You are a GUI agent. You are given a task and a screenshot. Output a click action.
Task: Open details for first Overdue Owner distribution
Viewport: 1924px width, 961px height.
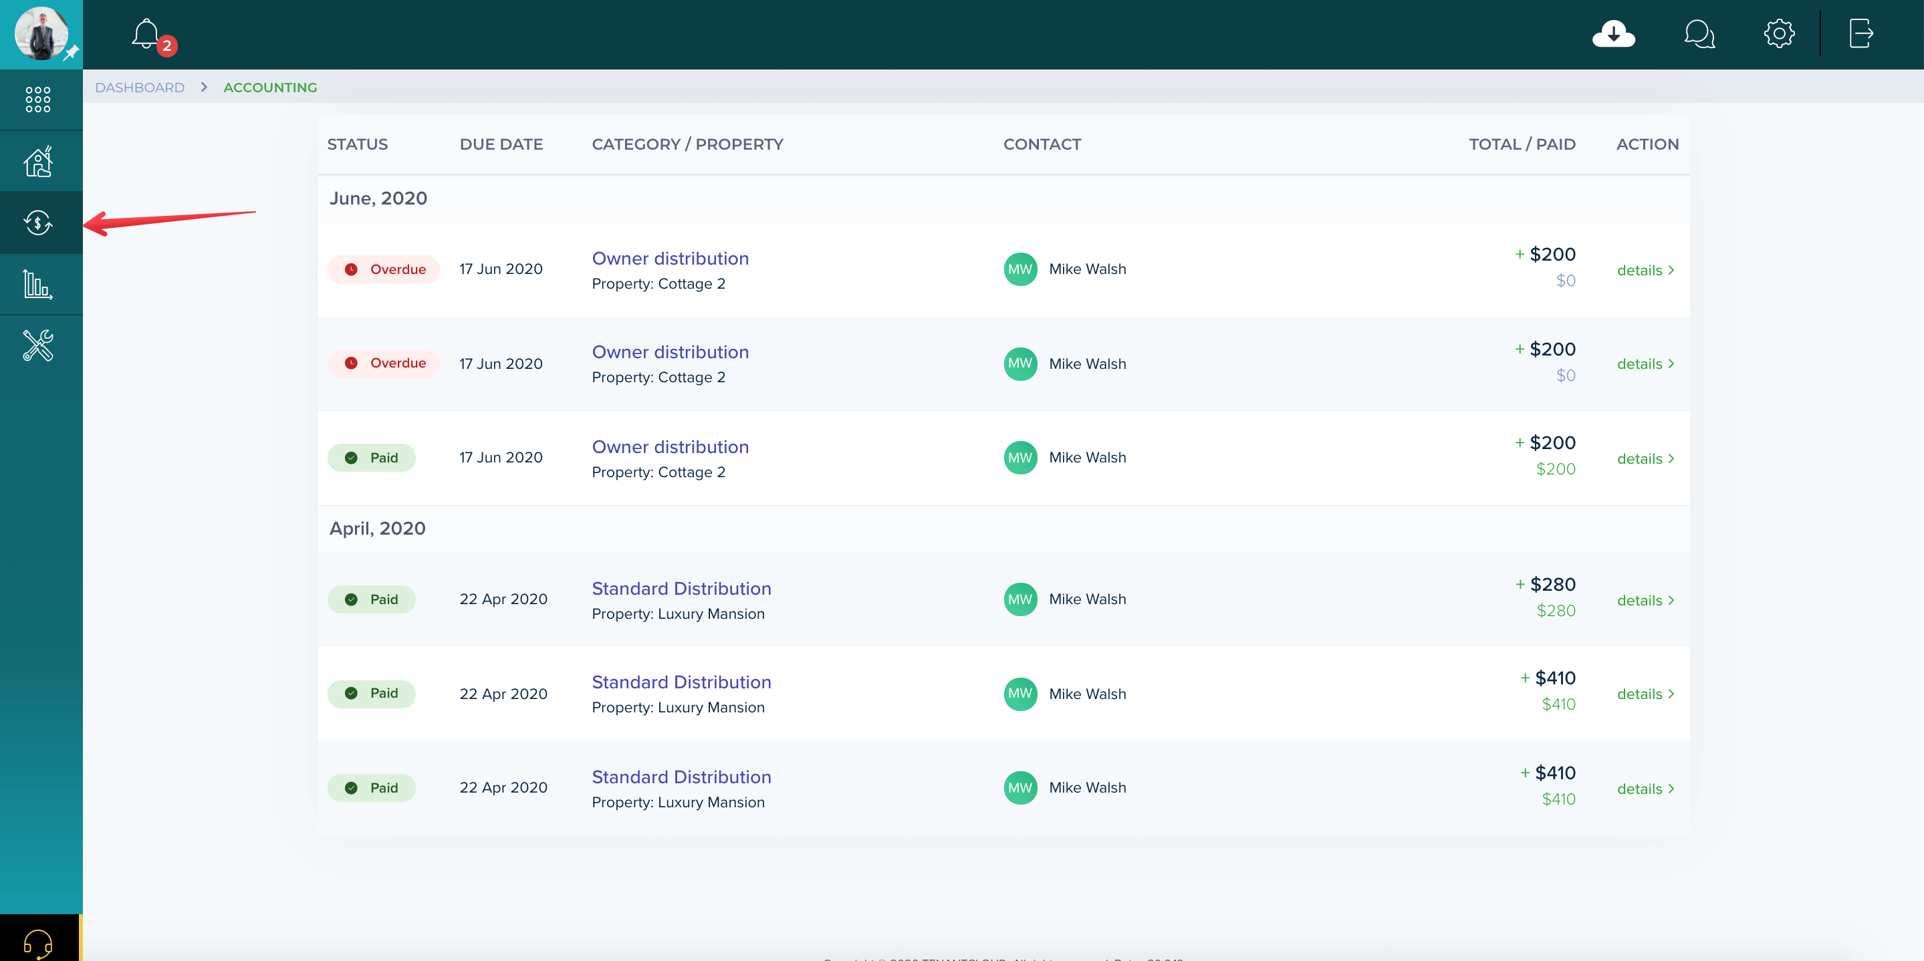click(x=1645, y=270)
